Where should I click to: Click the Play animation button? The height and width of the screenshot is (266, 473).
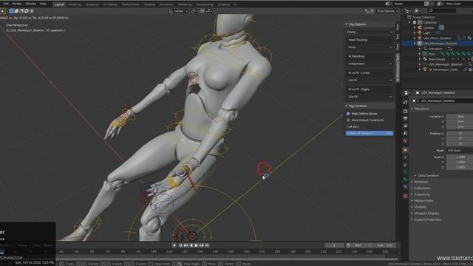[x=197, y=245]
